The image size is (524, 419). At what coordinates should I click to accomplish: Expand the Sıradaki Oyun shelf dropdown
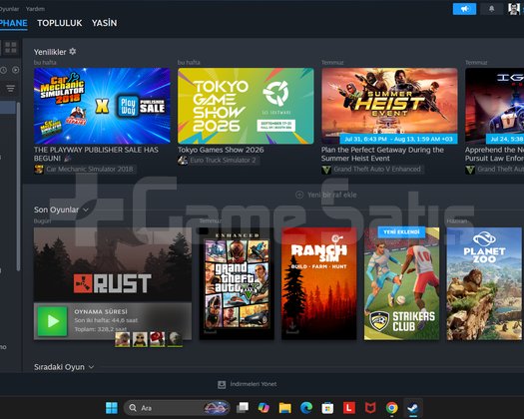tap(91, 367)
